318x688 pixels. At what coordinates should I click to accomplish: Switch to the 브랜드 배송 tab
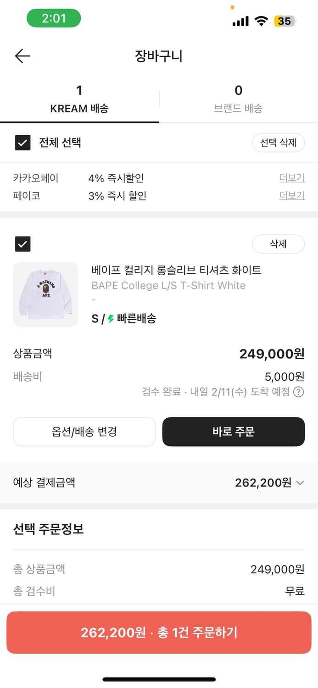click(x=238, y=99)
